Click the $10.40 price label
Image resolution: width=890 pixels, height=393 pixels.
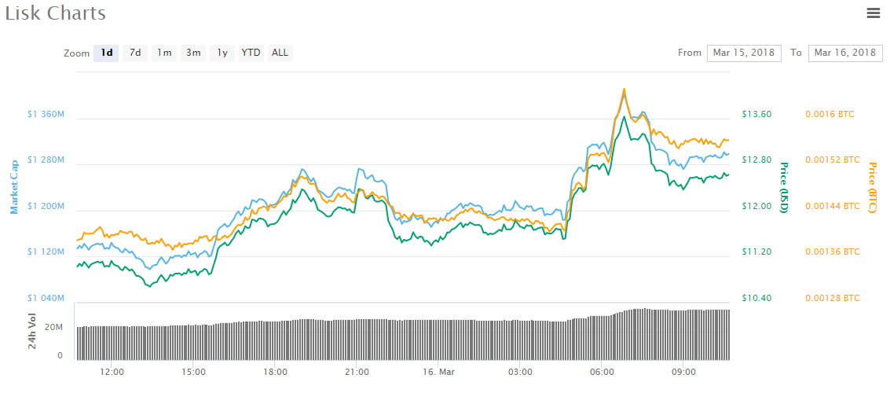[756, 298]
